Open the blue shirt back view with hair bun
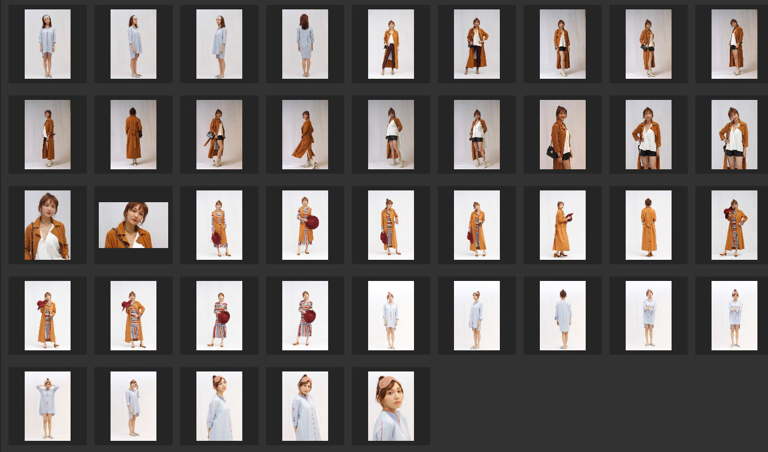Image resolution: width=768 pixels, height=452 pixels. tap(562, 316)
